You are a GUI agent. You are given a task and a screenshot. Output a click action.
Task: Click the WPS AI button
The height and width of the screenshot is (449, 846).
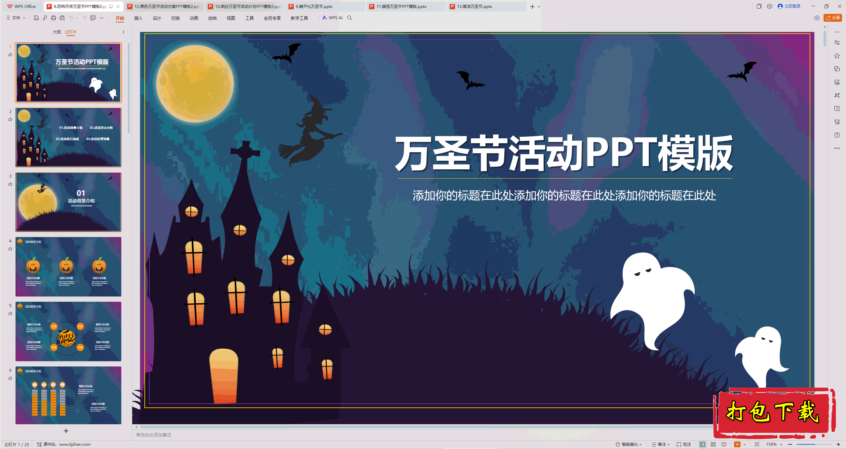click(332, 18)
